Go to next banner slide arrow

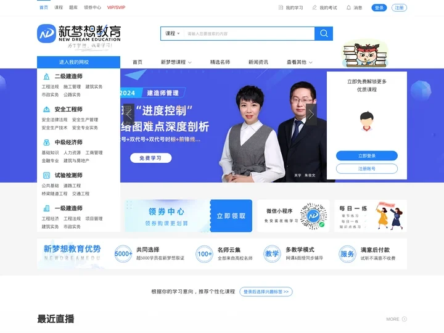[x=311, y=115]
